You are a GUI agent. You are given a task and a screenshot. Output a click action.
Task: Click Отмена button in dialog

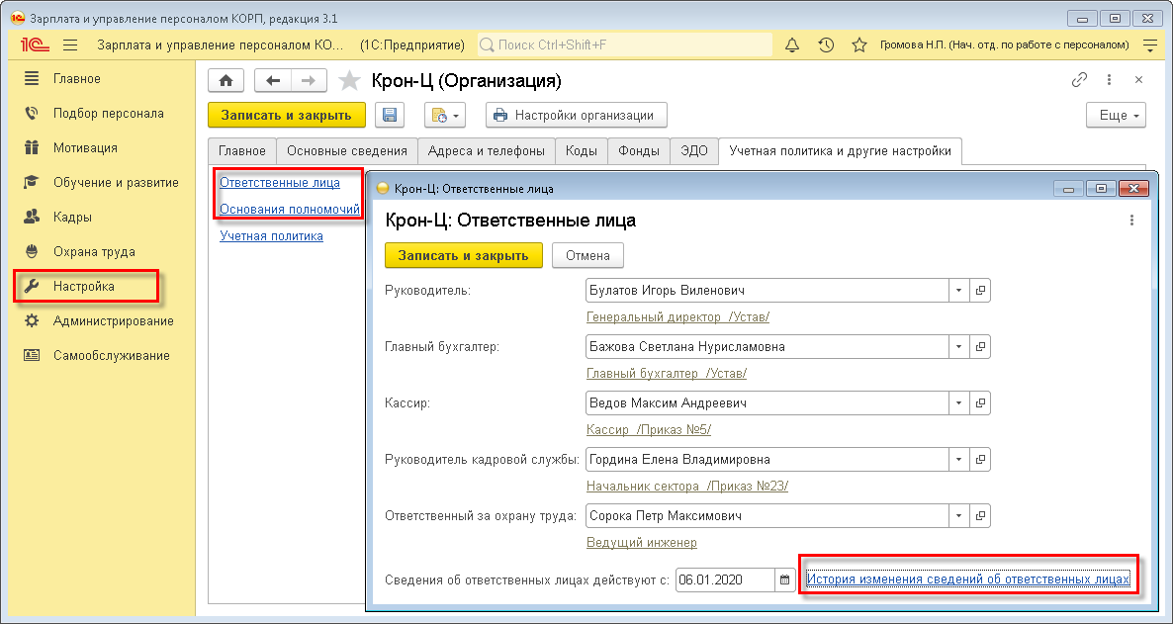point(588,255)
